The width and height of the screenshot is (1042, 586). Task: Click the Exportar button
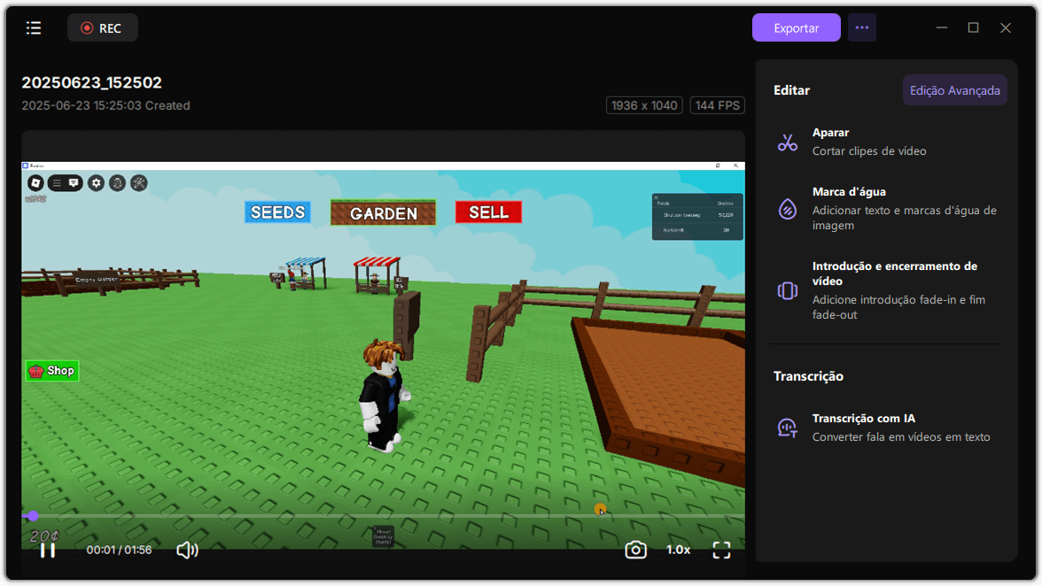(x=796, y=27)
